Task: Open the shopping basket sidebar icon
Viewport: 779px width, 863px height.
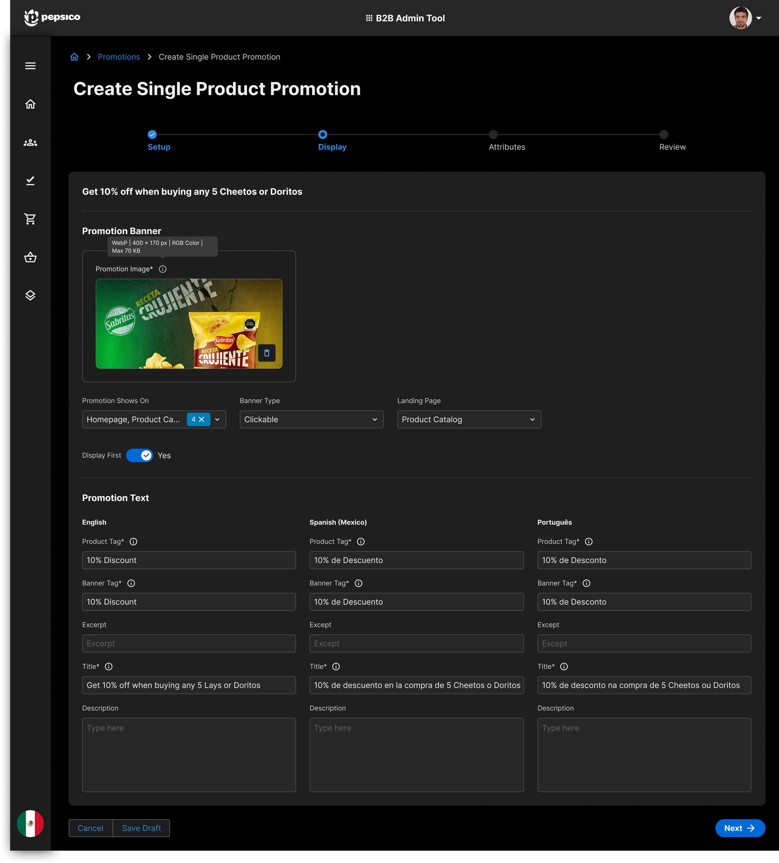Action: click(30, 257)
